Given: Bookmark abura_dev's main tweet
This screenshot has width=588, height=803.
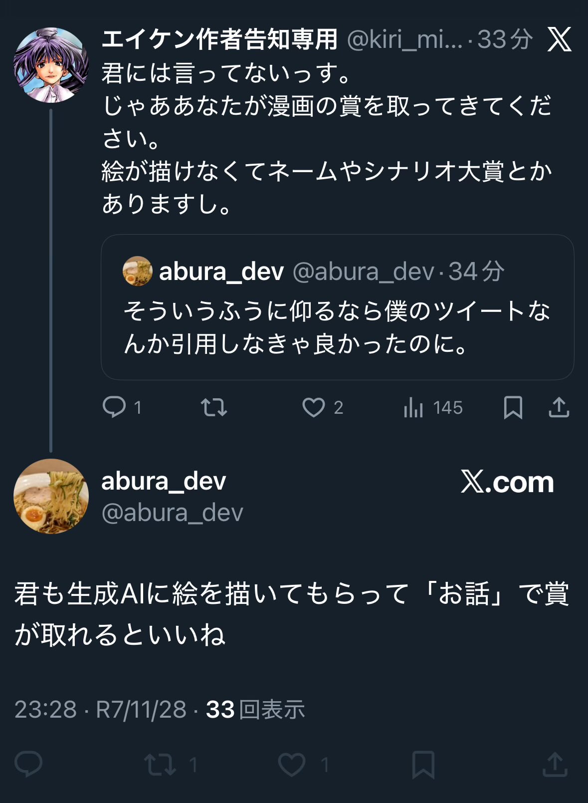Looking at the screenshot, I should click(x=423, y=764).
